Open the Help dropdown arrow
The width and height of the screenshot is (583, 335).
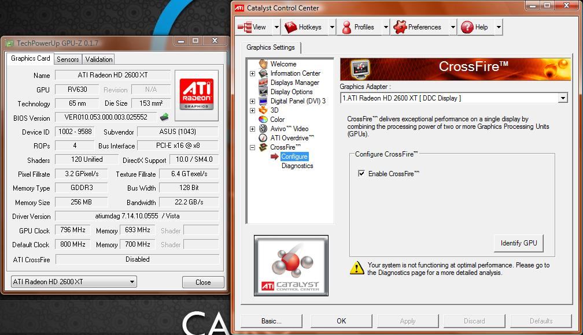(499, 27)
